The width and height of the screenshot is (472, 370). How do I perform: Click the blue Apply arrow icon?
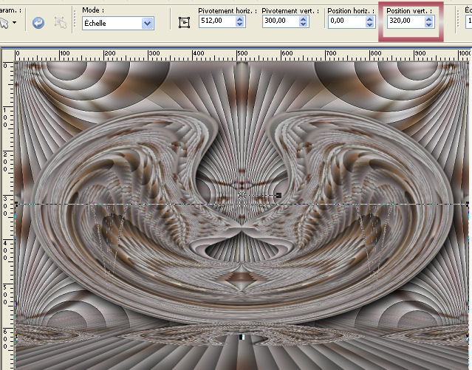[x=38, y=23]
